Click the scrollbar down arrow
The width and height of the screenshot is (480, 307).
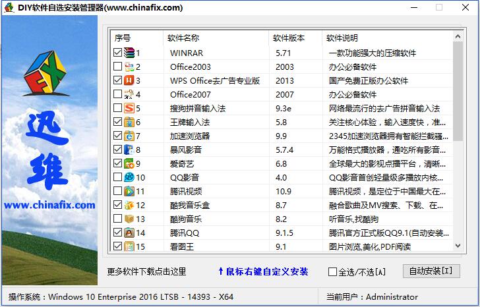point(458,246)
